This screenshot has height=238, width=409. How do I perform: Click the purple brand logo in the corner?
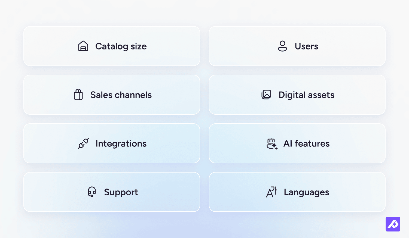point(393,224)
